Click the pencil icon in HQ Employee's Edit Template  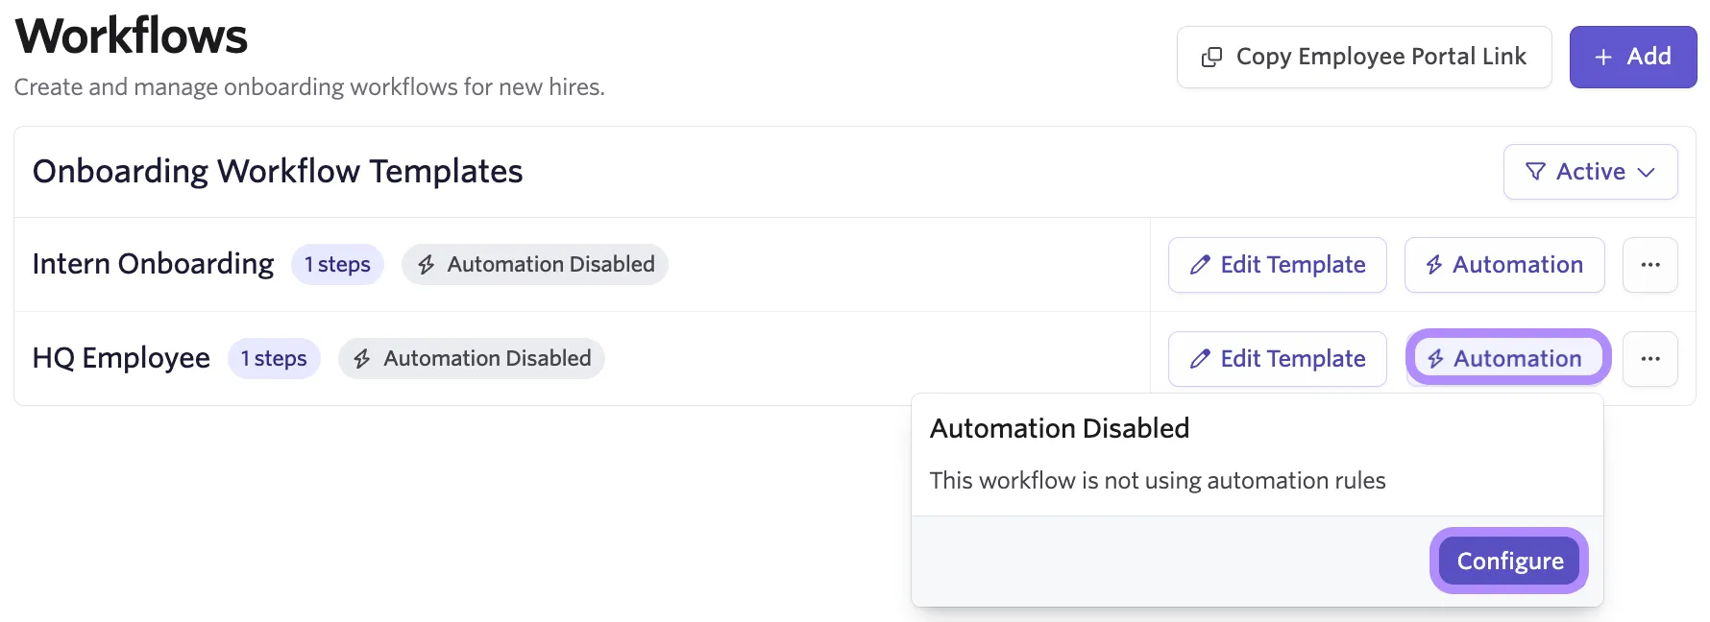point(1200,359)
